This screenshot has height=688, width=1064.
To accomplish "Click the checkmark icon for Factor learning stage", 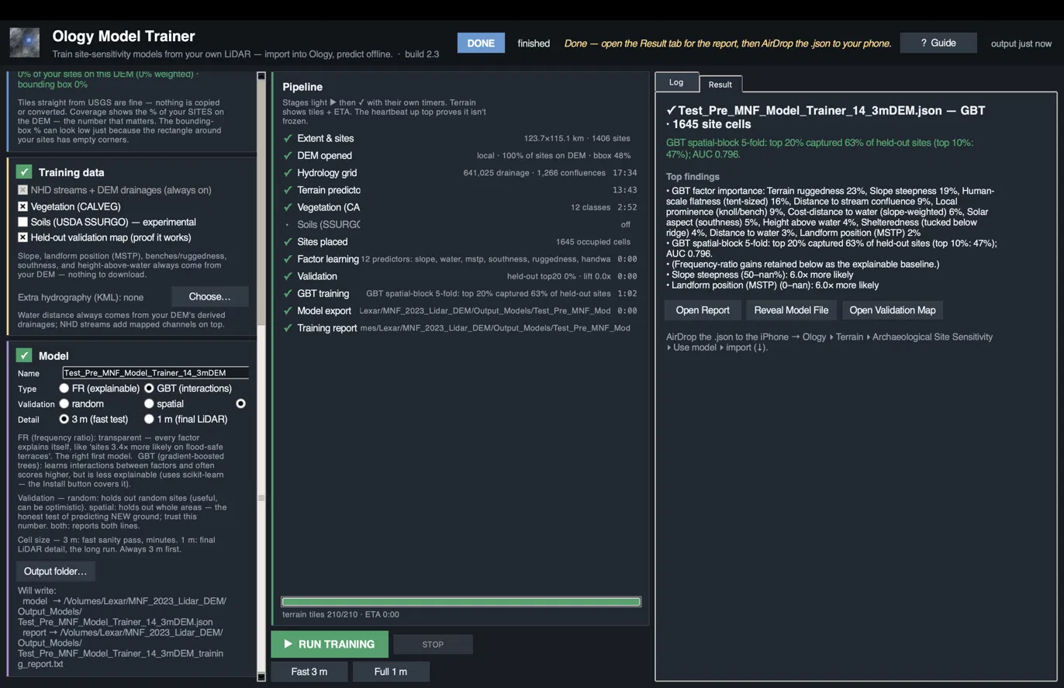I will click(x=288, y=259).
